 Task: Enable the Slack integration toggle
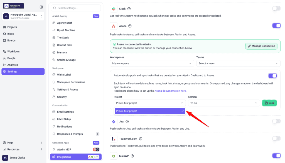point(276,8)
